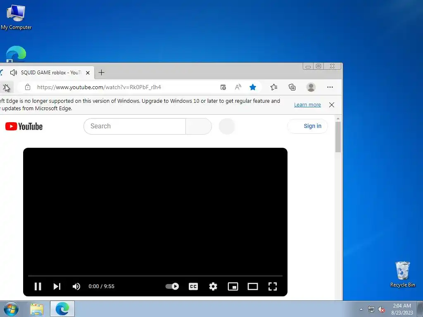The height and width of the screenshot is (317, 423).
Task: Open the Learn more link
Action: pyautogui.click(x=307, y=104)
